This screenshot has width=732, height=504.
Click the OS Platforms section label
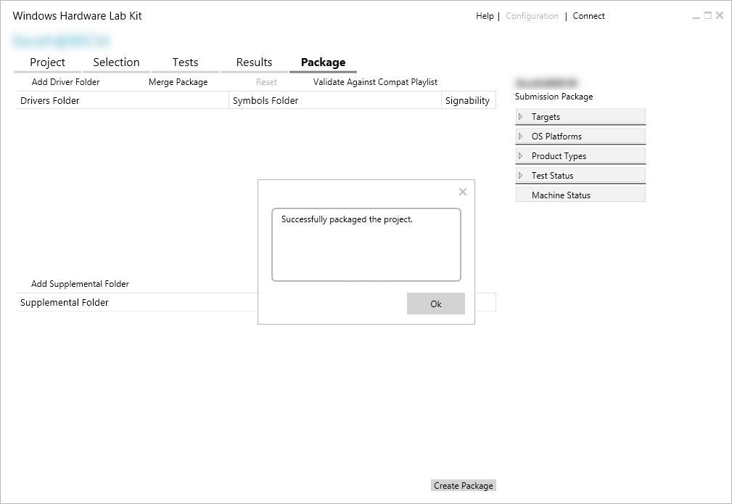(556, 136)
